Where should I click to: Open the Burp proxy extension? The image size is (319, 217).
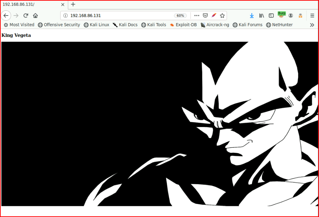point(281,15)
